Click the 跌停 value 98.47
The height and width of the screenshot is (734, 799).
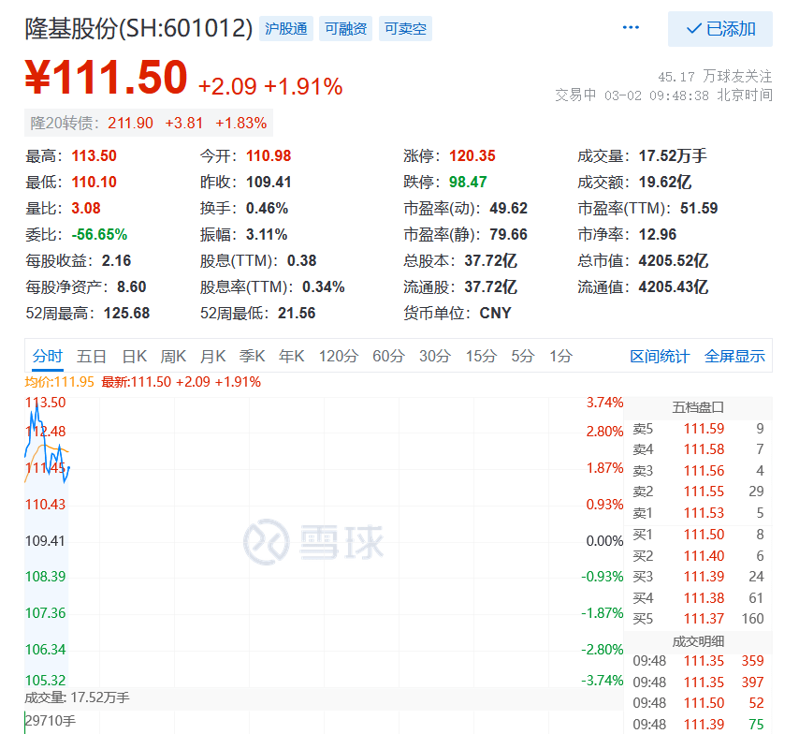(x=468, y=183)
